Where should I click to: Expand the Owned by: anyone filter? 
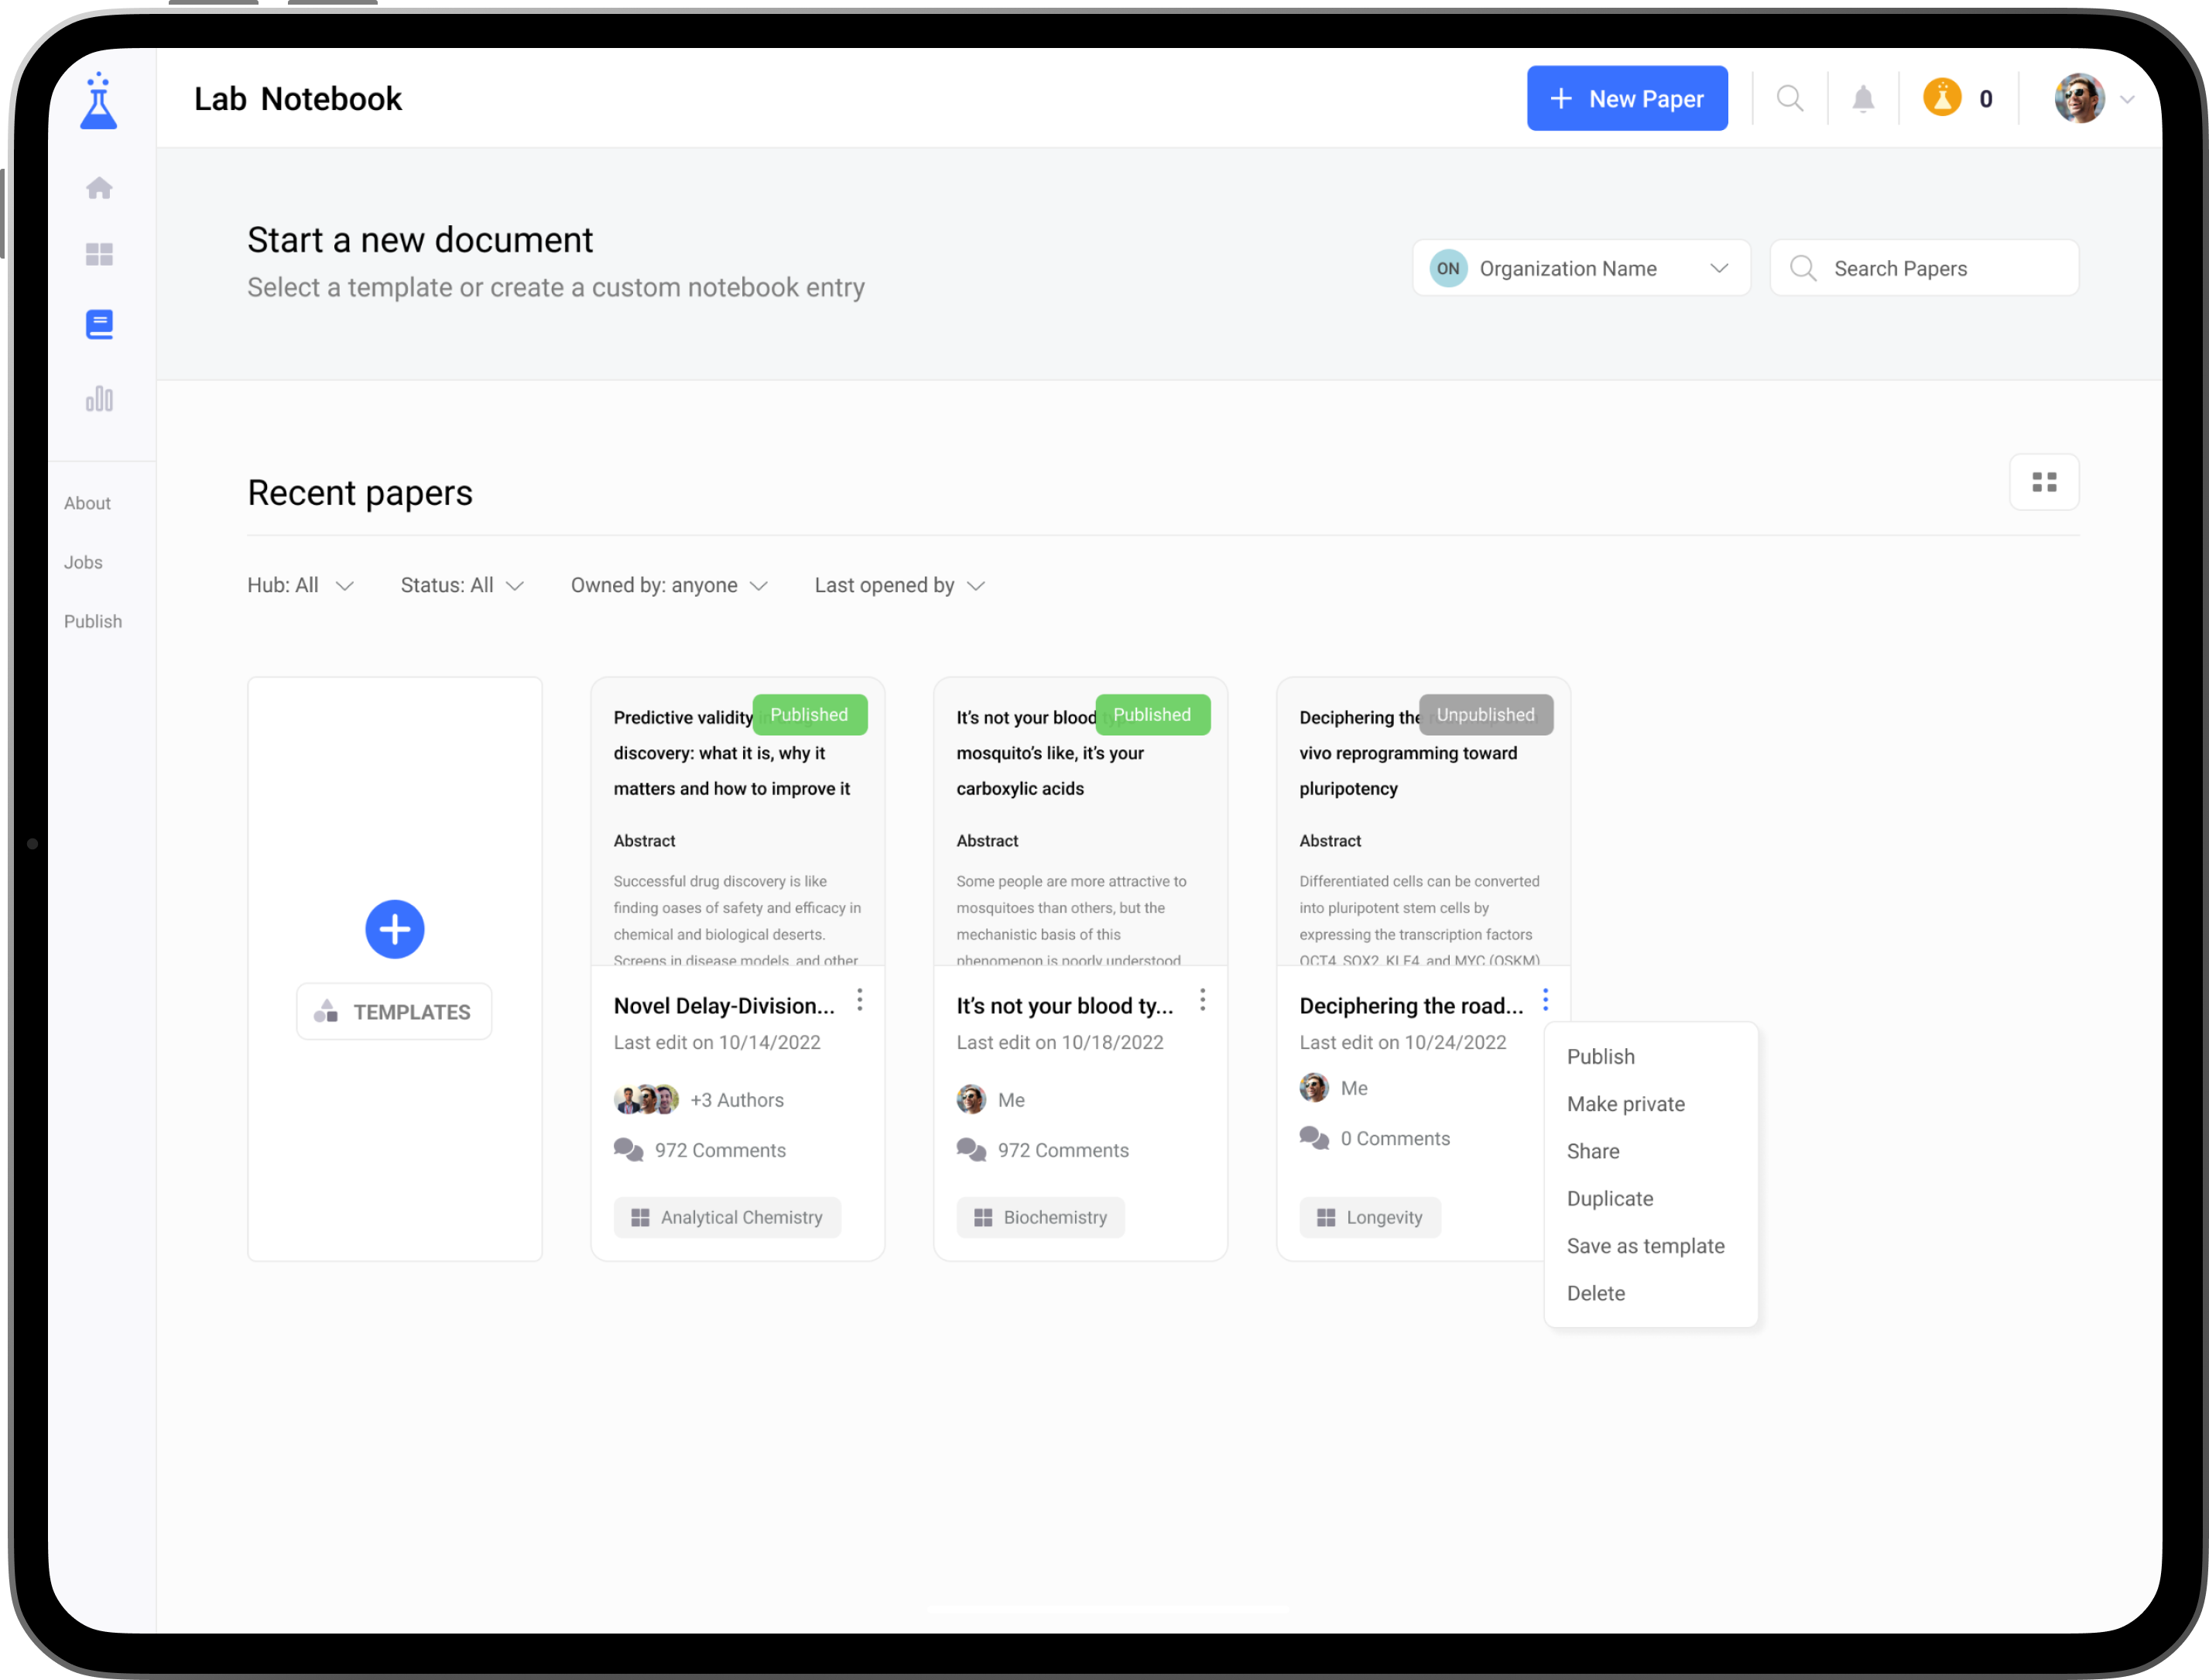pyautogui.click(x=669, y=585)
